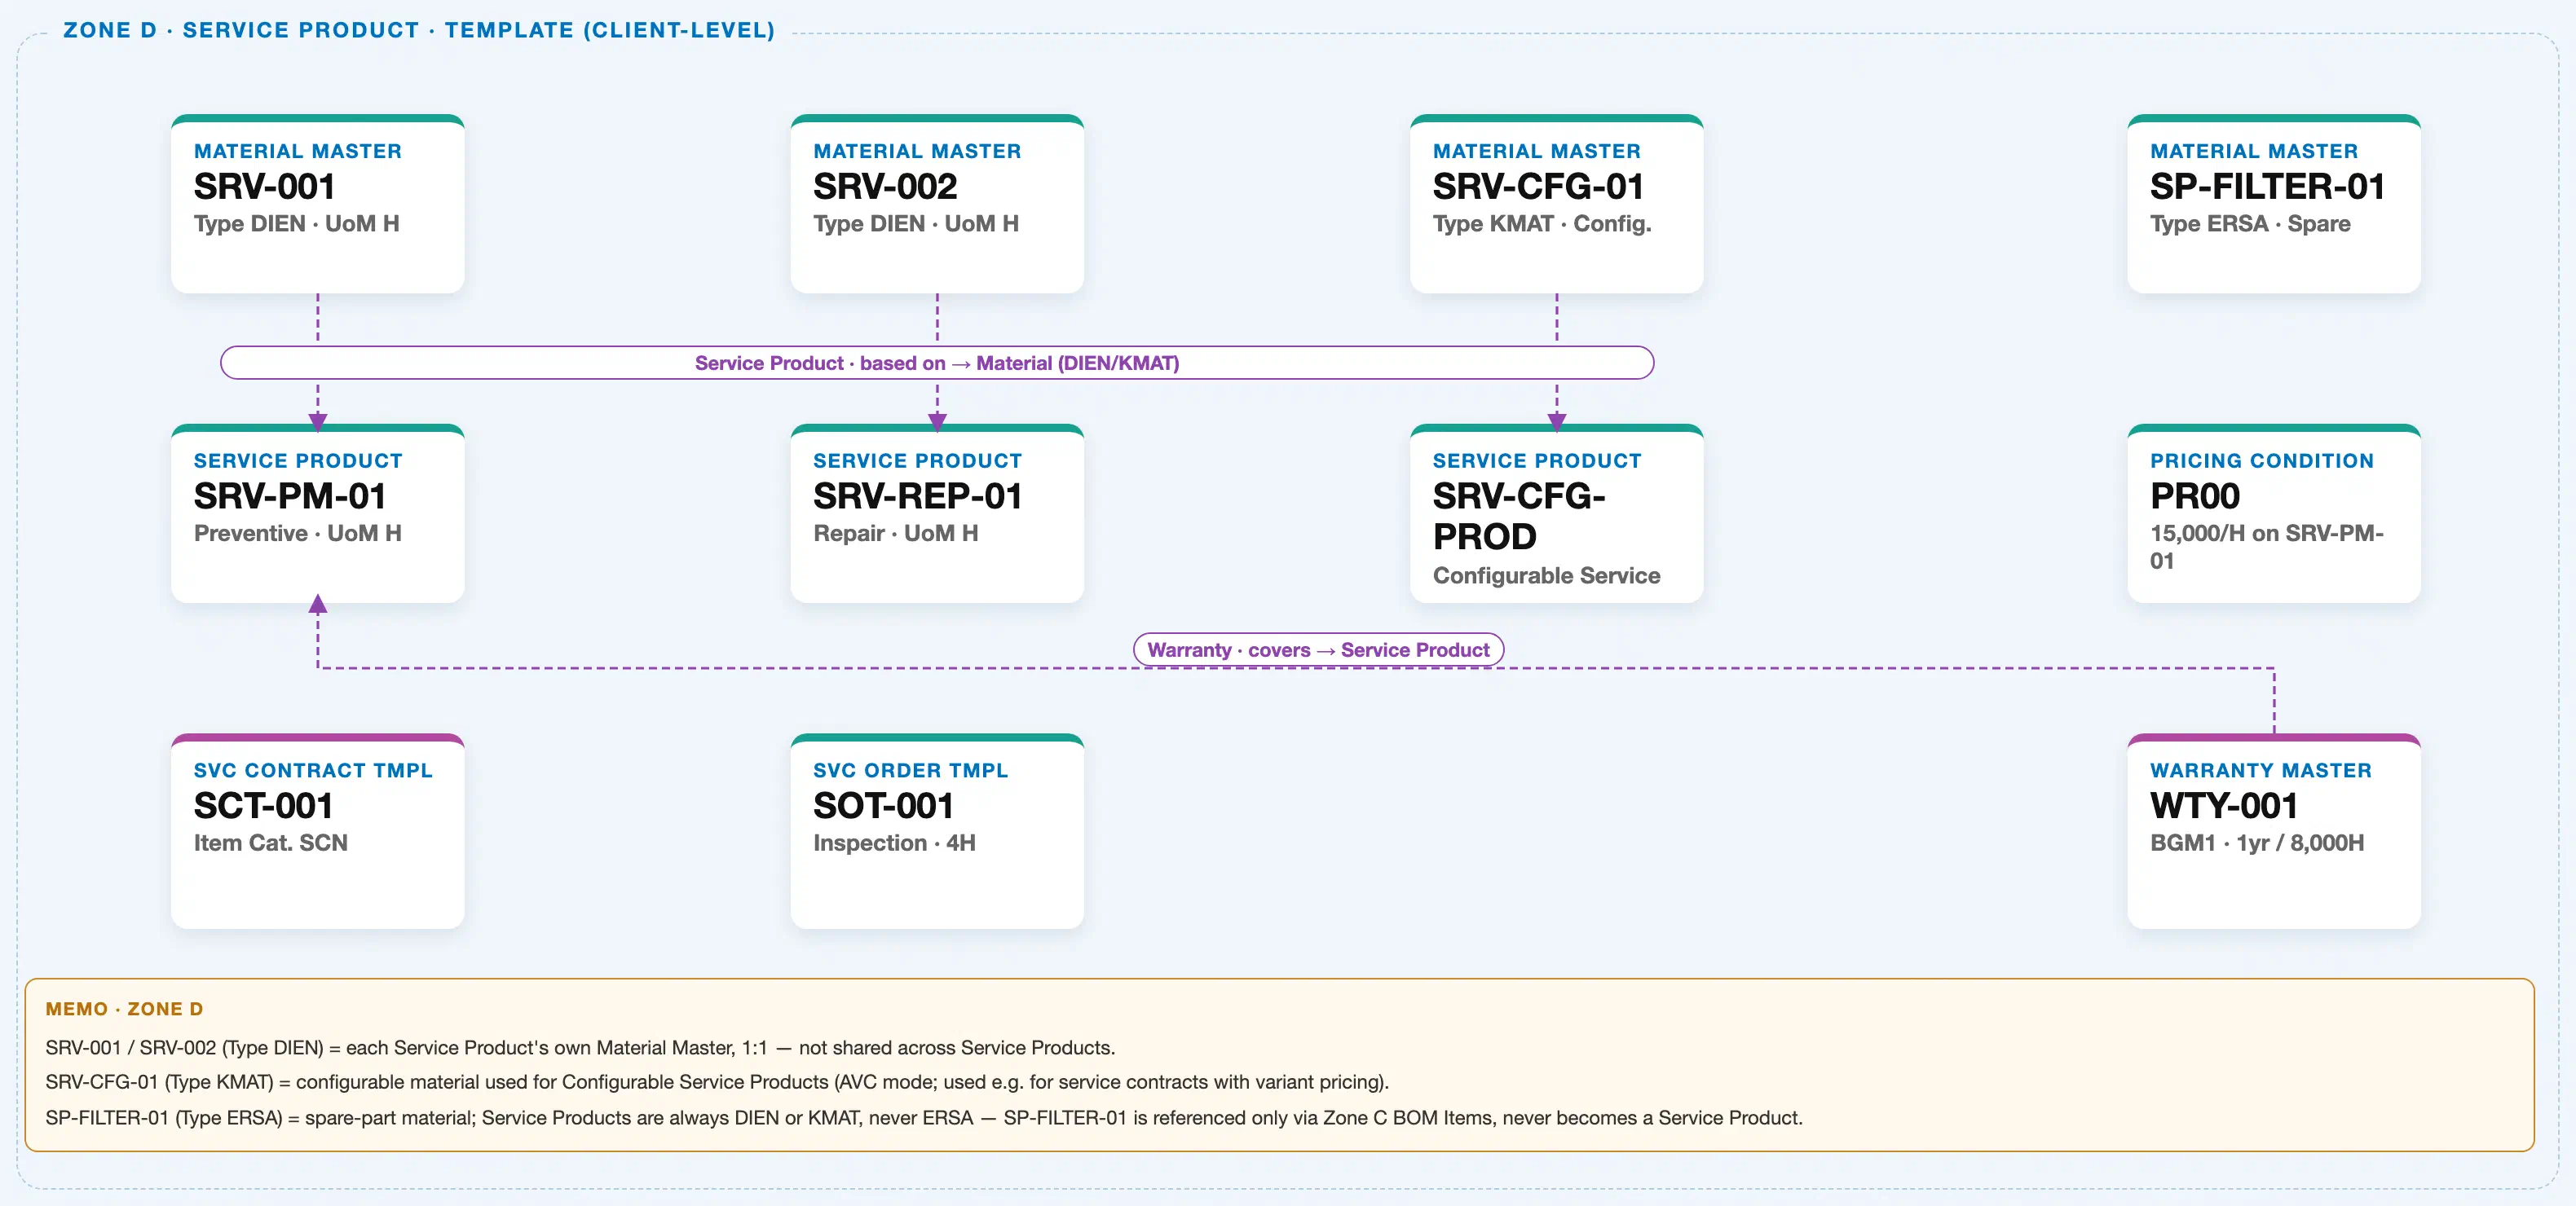Open the WTY-001 warranty master card
The width and height of the screenshot is (2576, 1206).
pos(2274,831)
